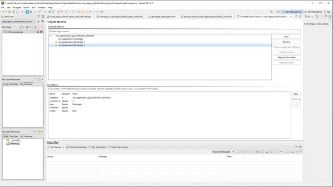The height and width of the screenshot is (187, 333).
Task: Click the New wizard icon in main toolbar
Action: coord(3,12)
